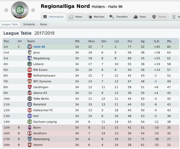Go to next competition arrow
This screenshot has width=180, height=149.
(33, 10)
